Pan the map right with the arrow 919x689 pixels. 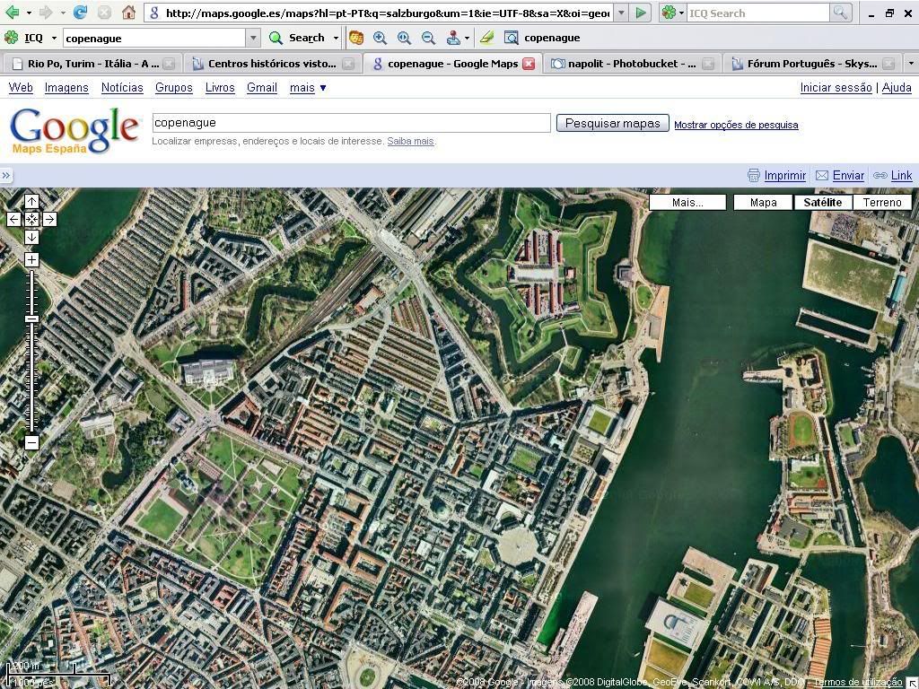pyautogui.click(x=49, y=219)
